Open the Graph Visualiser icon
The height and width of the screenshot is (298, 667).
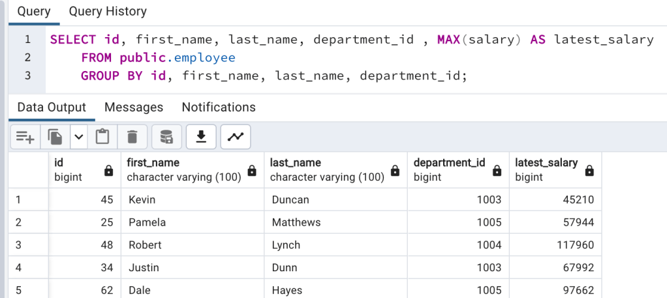click(236, 137)
